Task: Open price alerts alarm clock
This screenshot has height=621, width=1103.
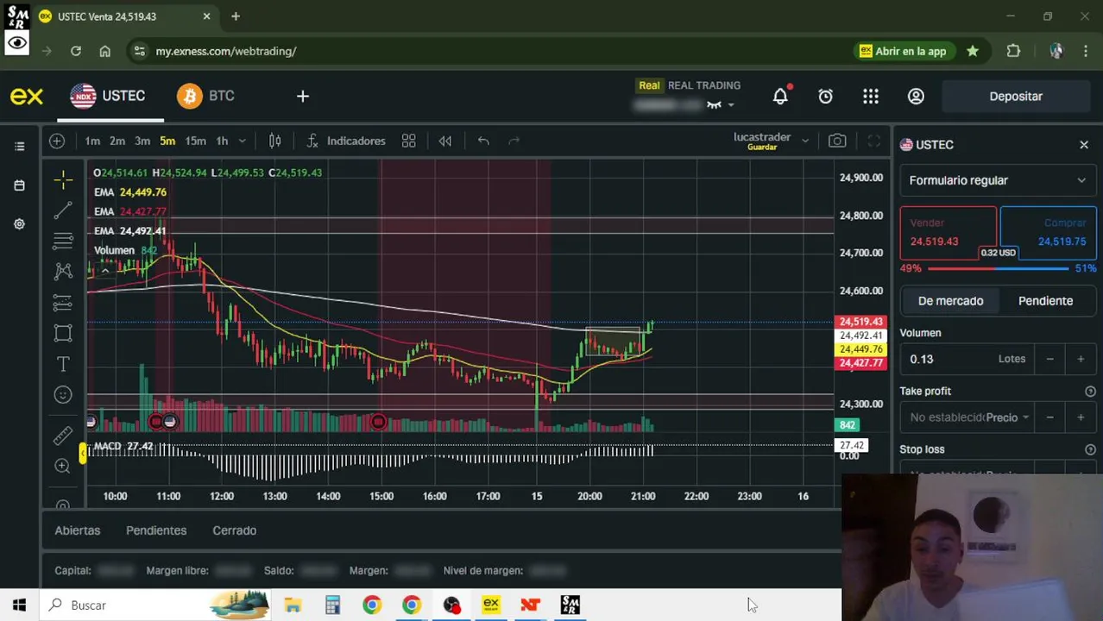Action: [826, 96]
